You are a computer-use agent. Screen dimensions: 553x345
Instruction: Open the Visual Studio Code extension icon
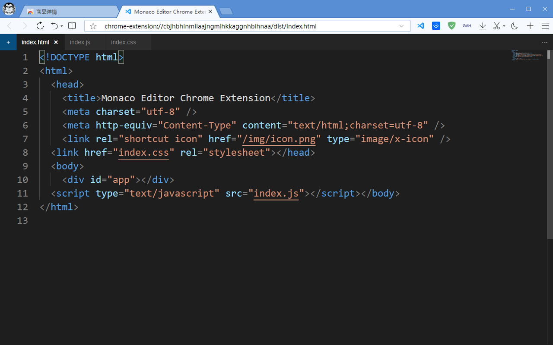pos(420,26)
